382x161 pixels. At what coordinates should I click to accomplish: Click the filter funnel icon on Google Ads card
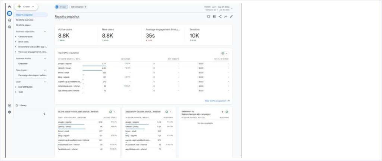click(x=222, y=112)
